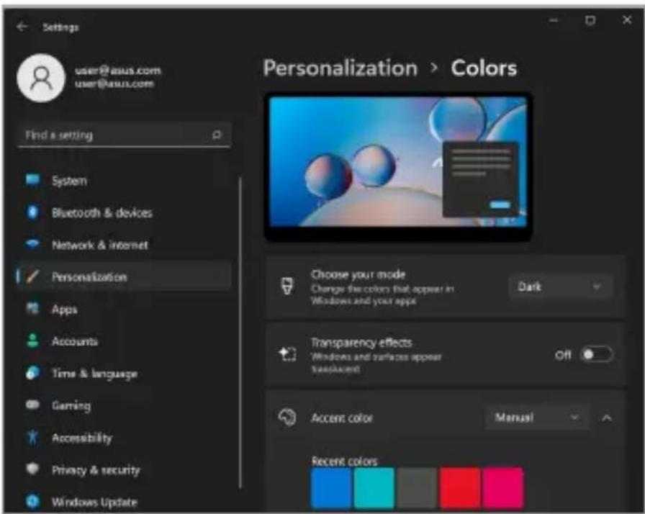Click Personalization breadcrumb link
645x514 pixels.
point(340,68)
